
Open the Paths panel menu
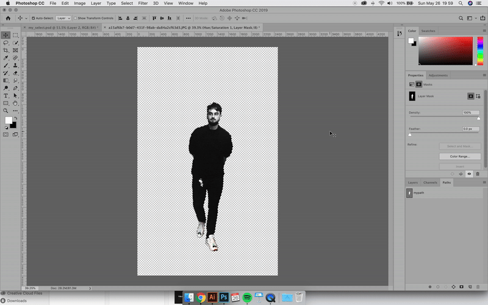tap(484, 182)
